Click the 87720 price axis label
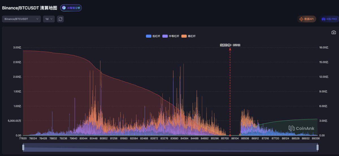Screen dimensions: 339x156 coord(275,139)
